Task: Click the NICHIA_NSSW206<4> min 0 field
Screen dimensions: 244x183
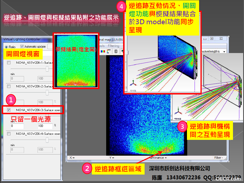Action: (x=17, y=150)
